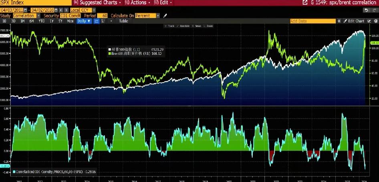
Task: Switch to Table view
Action: click(123, 21)
